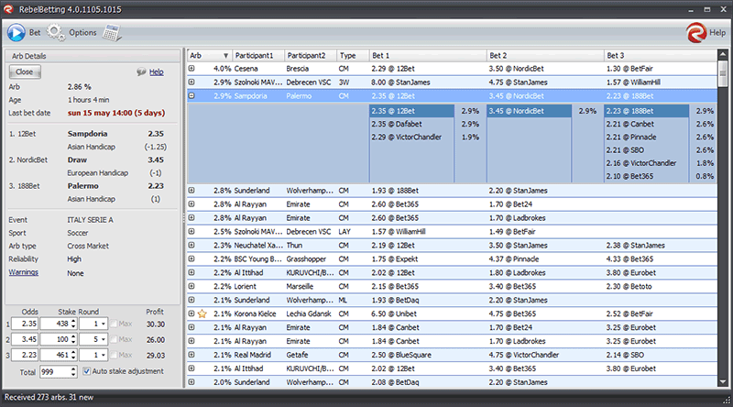Click the status bar arbs received message

click(49, 397)
